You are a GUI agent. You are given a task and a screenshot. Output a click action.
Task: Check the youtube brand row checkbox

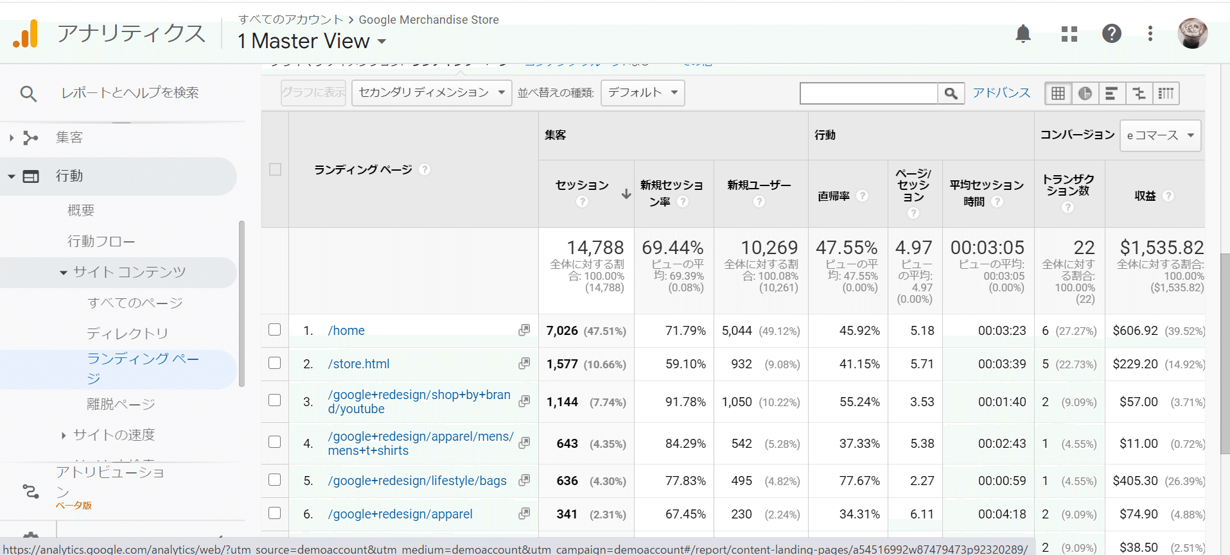275,400
